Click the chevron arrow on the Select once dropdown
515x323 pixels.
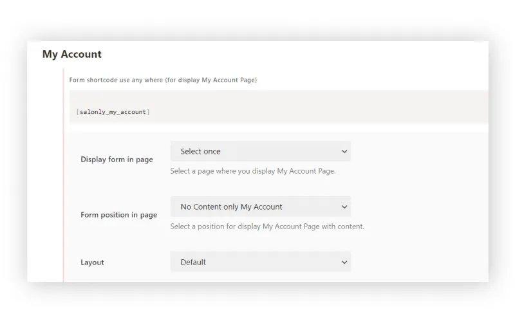coord(344,152)
